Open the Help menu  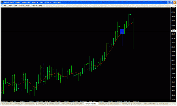(x=40, y=5)
